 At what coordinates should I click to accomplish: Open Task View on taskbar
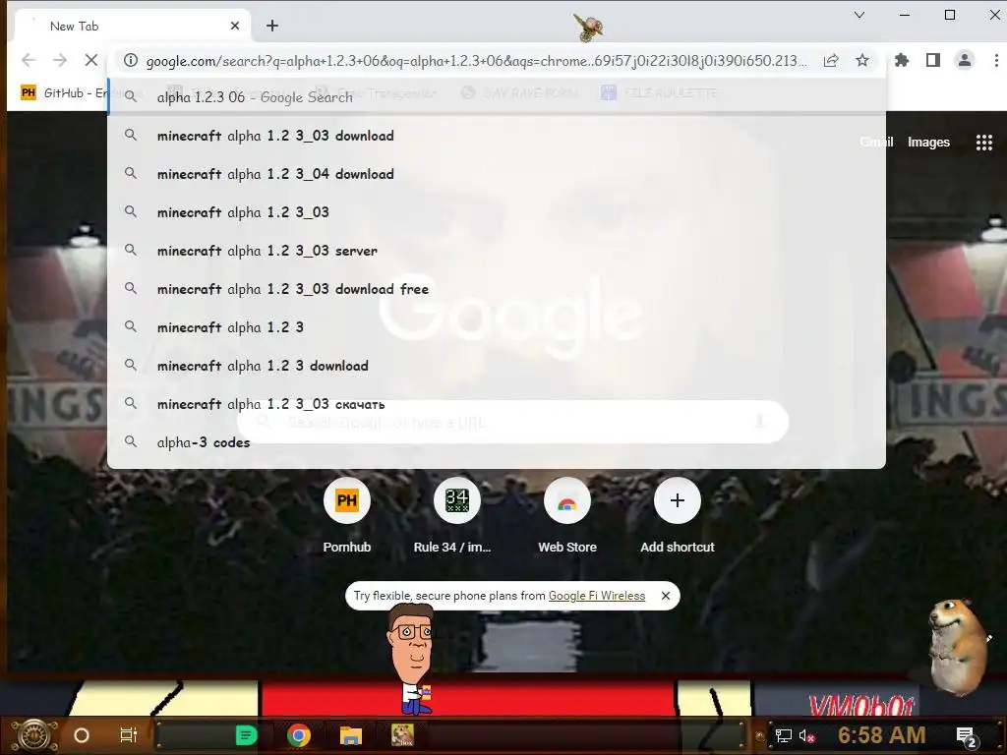coord(129,735)
